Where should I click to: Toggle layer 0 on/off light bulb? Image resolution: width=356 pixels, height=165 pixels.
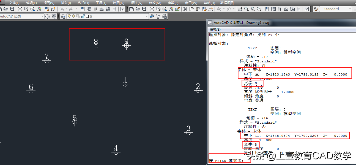[69, 16]
